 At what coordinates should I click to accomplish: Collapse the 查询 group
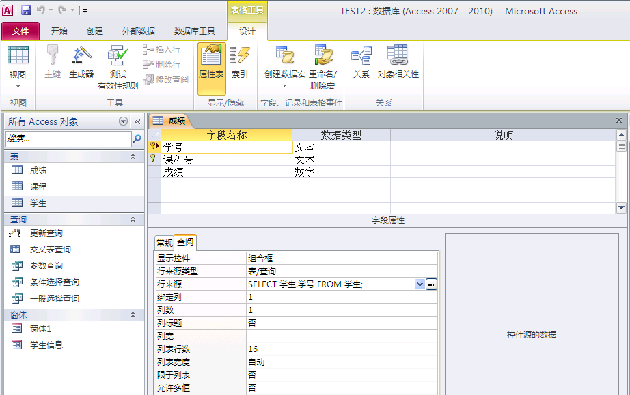tap(133, 220)
